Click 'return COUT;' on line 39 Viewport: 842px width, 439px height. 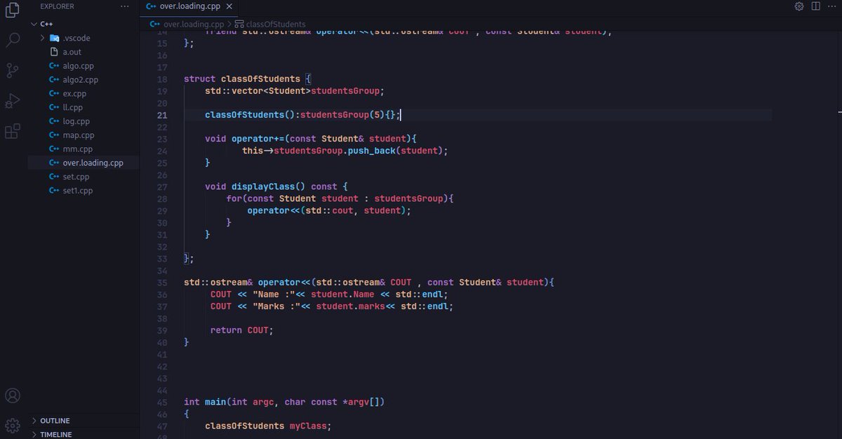point(242,330)
